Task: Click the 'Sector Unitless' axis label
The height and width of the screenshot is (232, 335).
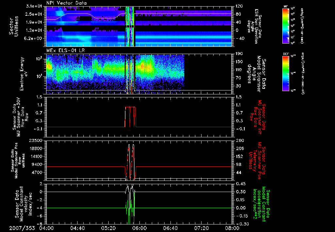Action: (14, 26)
